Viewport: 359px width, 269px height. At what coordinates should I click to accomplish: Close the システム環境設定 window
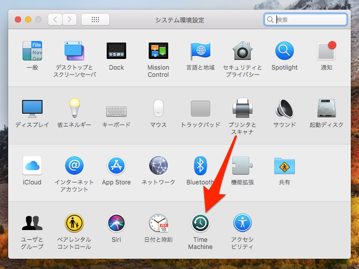(18, 19)
